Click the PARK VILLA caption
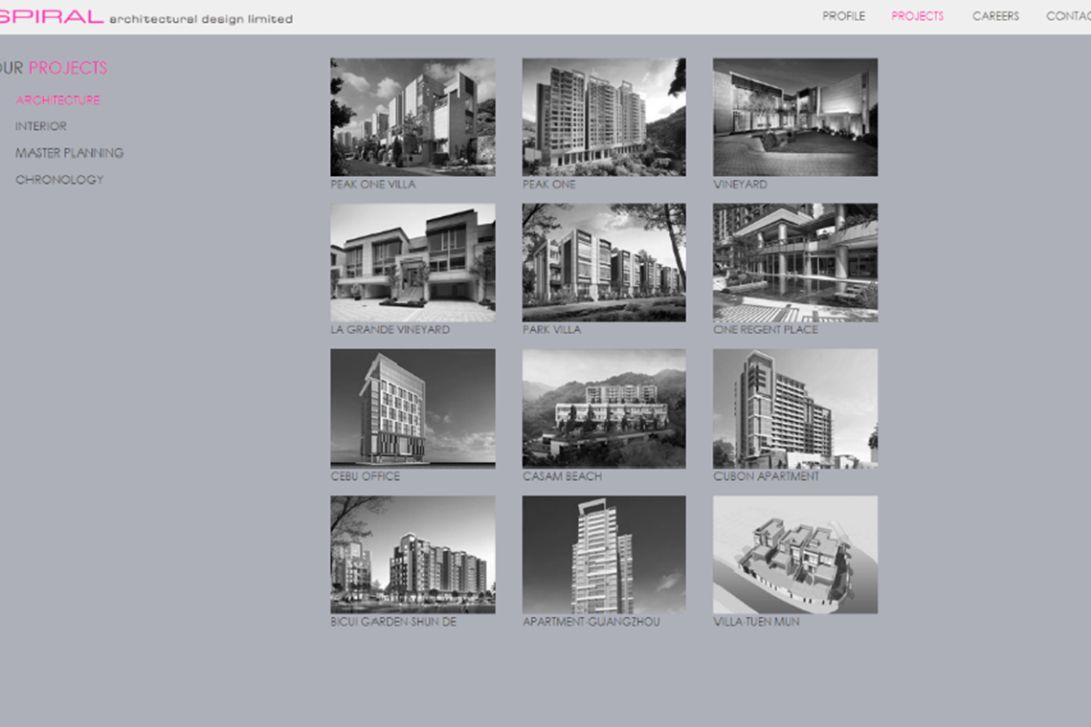Screen dimensions: 1091x727 point(552,330)
